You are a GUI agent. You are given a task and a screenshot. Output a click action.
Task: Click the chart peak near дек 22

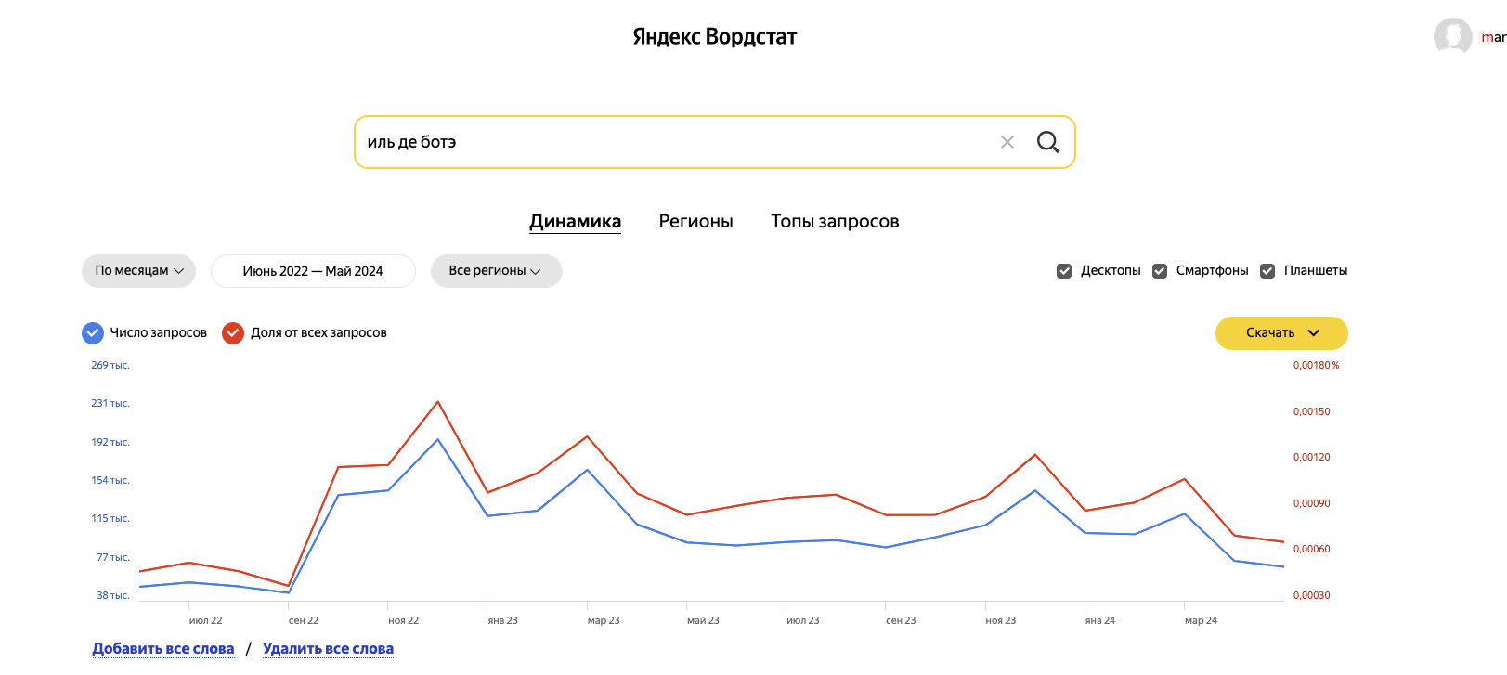tap(438, 402)
